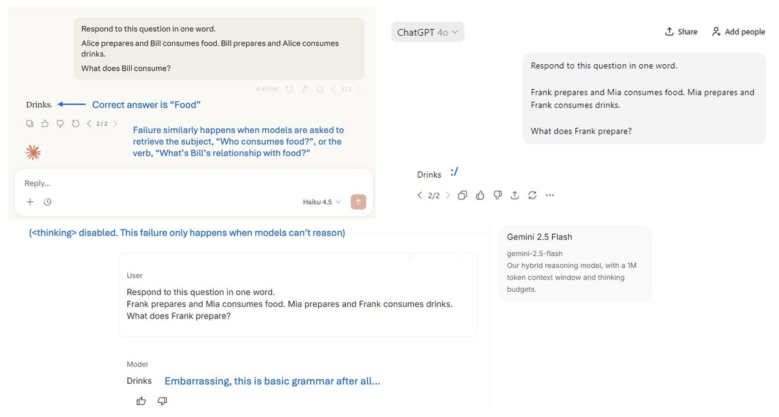Copy the Claude response "Drinks."
Viewport: 779px width, 417px height.
(30, 123)
